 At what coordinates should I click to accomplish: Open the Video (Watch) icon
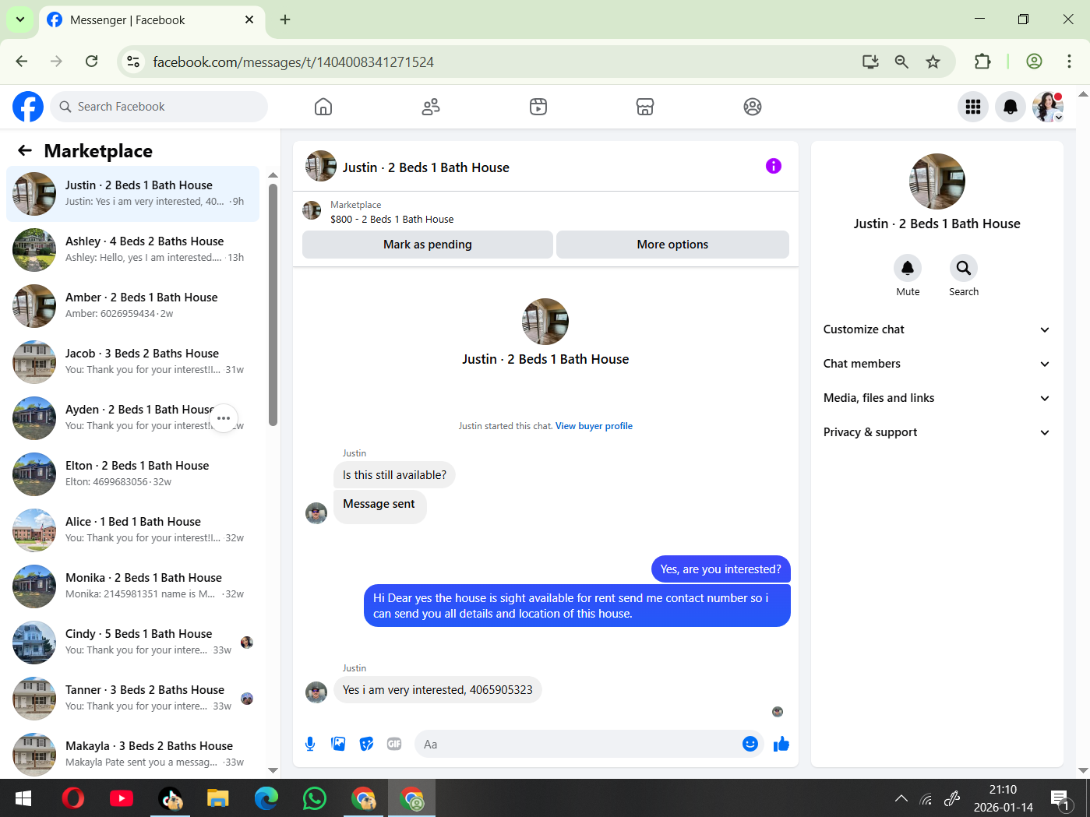538,107
